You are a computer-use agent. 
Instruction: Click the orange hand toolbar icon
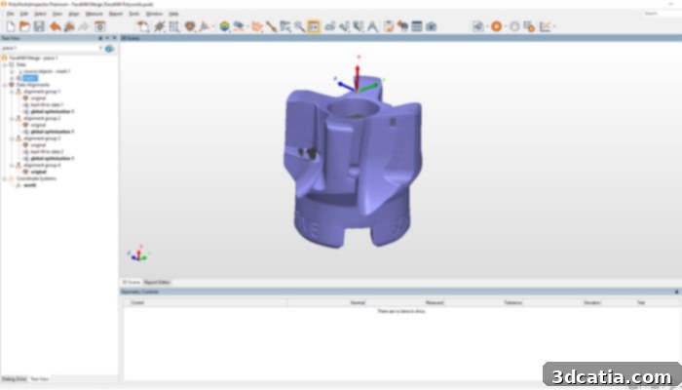pyautogui.click(x=257, y=26)
